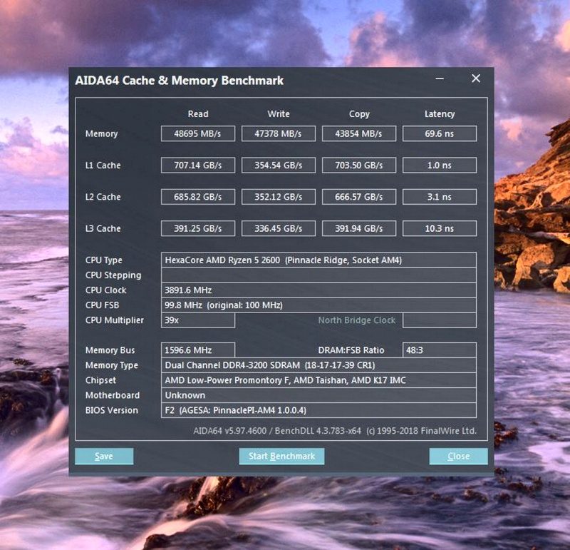The width and height of the screenshot is (570, 550).
Task: Click Motherboard value Unknown
Action: pos(318,395)
